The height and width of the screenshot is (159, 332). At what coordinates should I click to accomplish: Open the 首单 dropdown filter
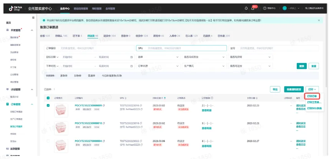coord(158,57)
